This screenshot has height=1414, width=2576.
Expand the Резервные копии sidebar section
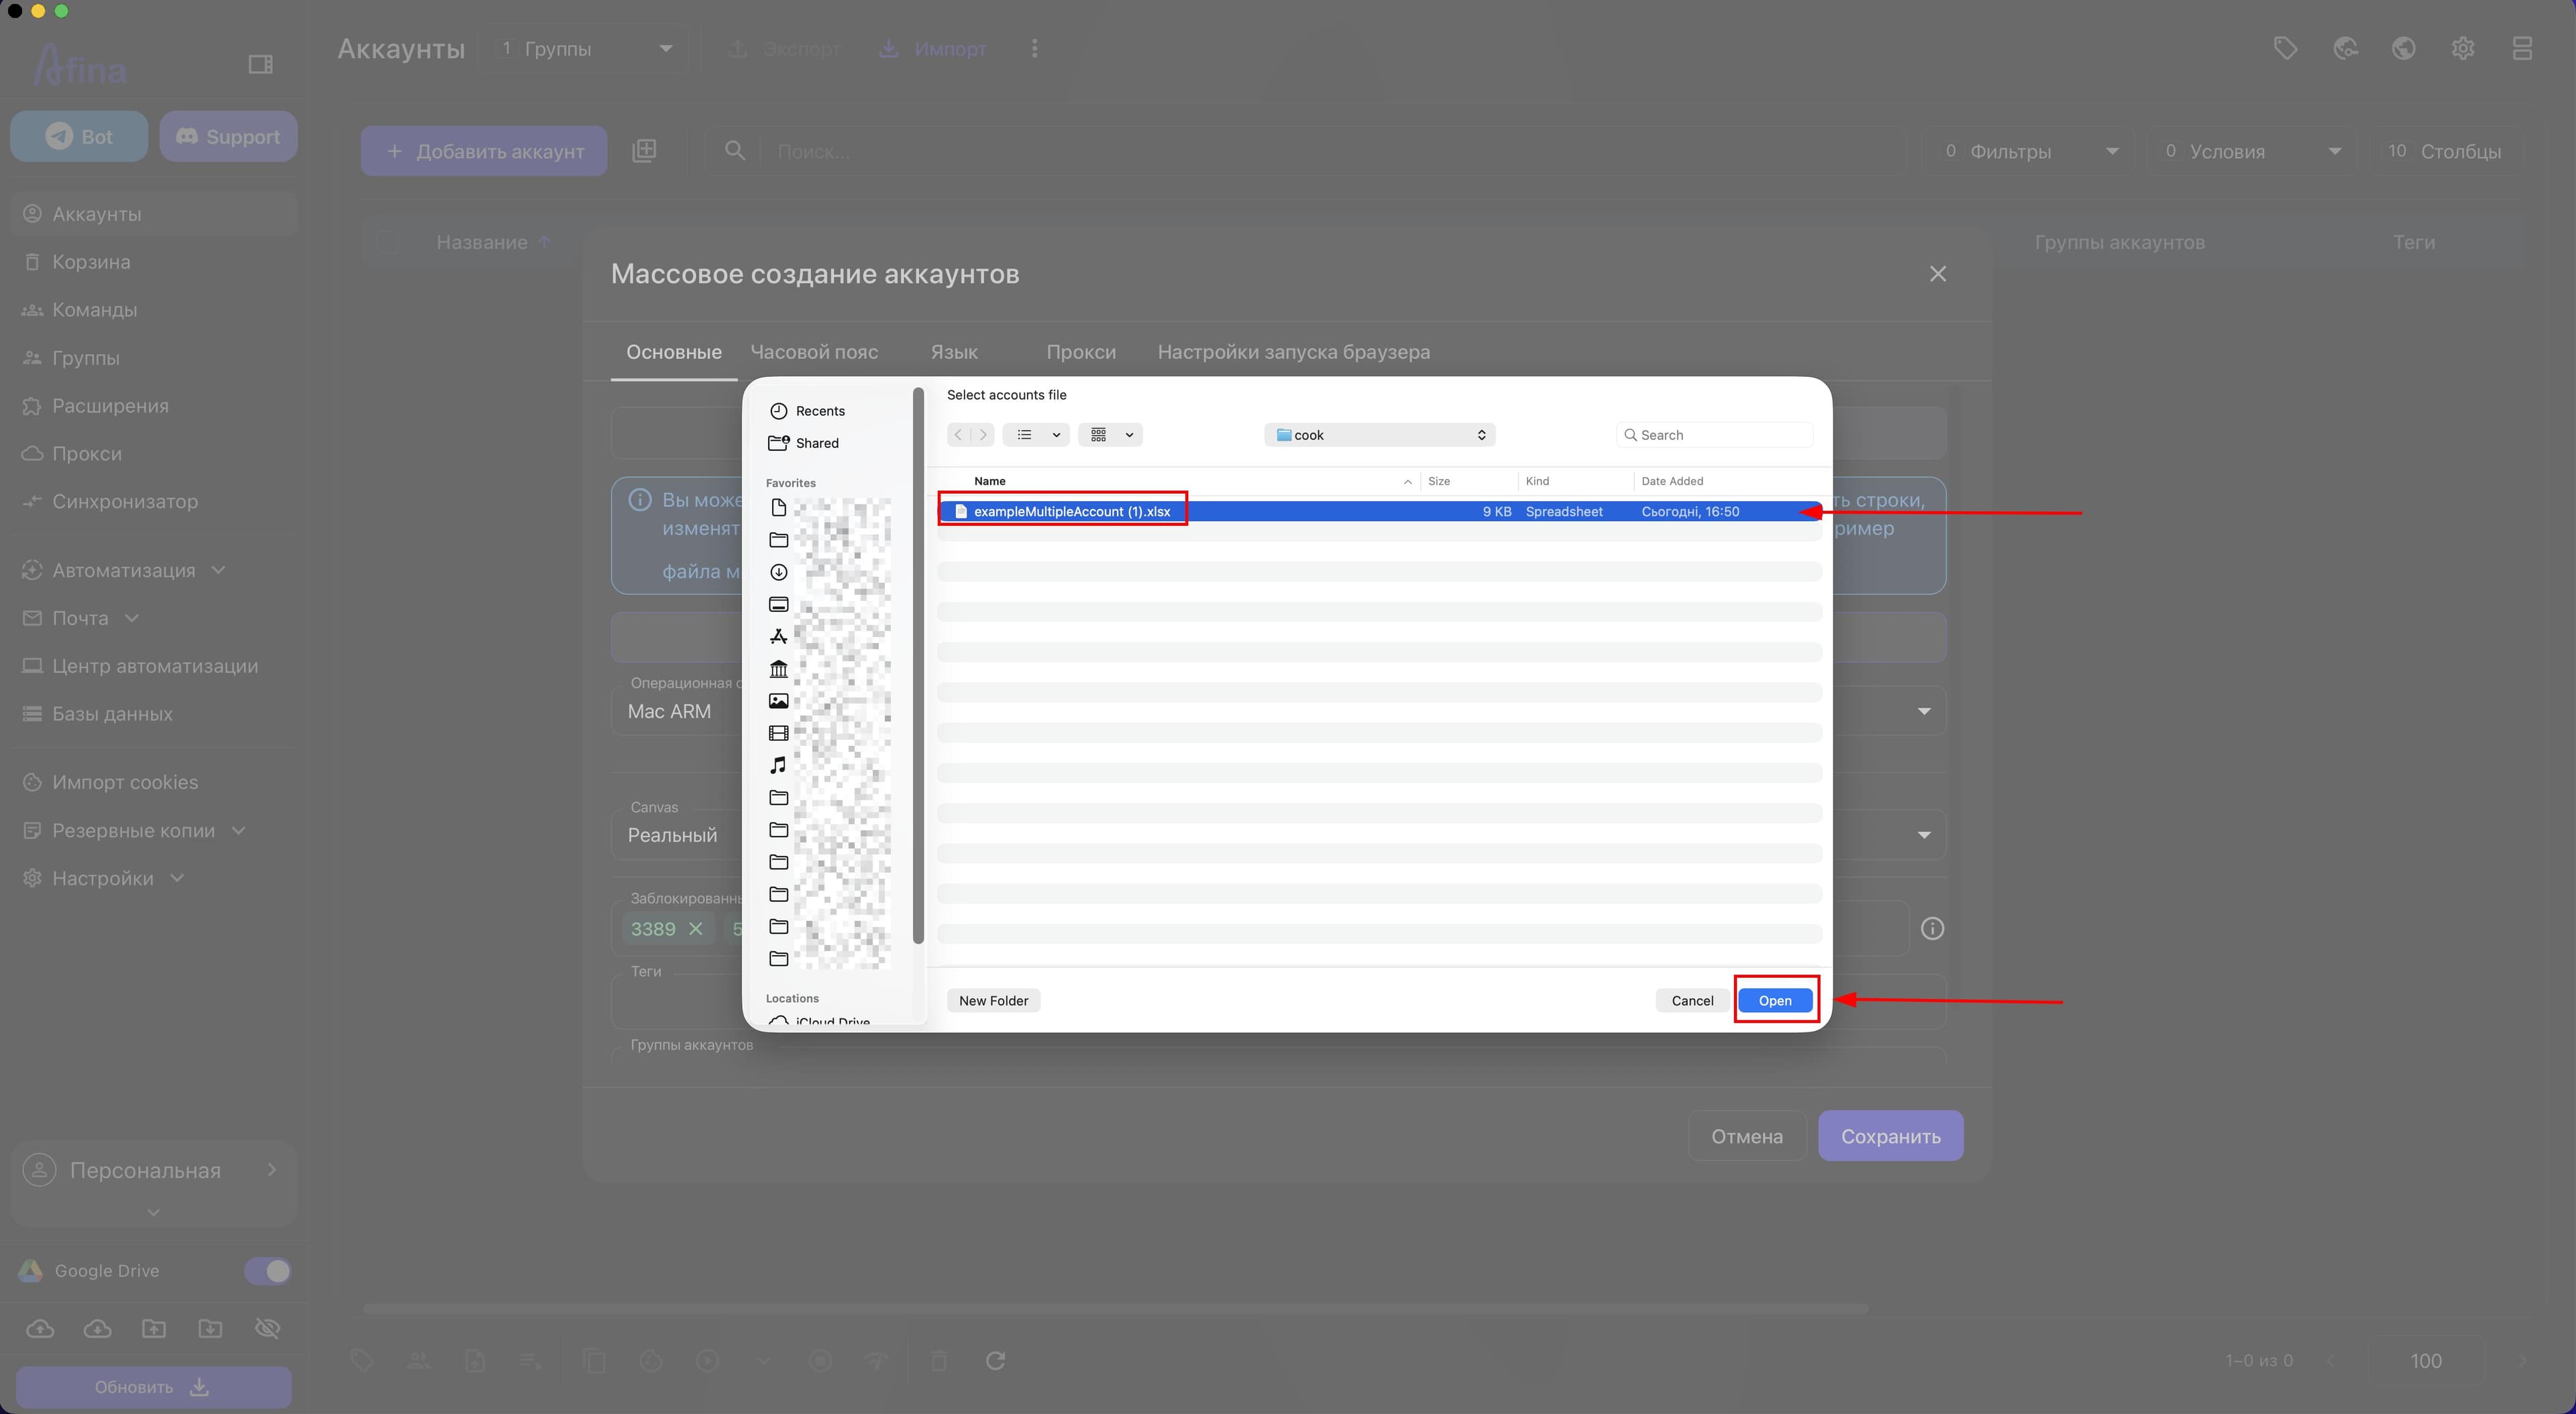pos(238,830)
